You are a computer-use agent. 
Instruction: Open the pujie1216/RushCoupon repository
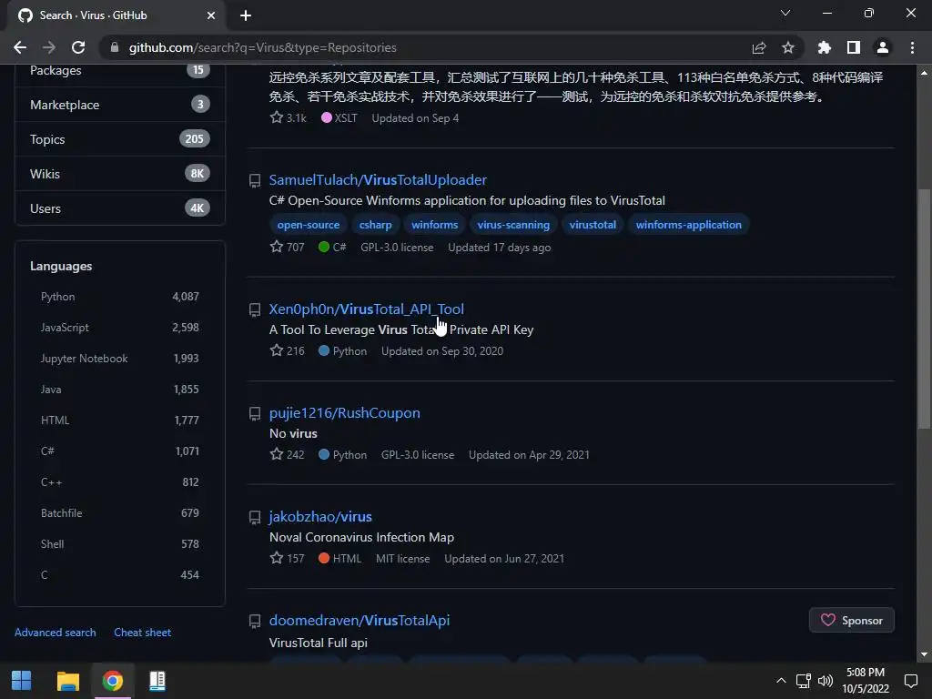pyautogui.click(x=345, y=412)
